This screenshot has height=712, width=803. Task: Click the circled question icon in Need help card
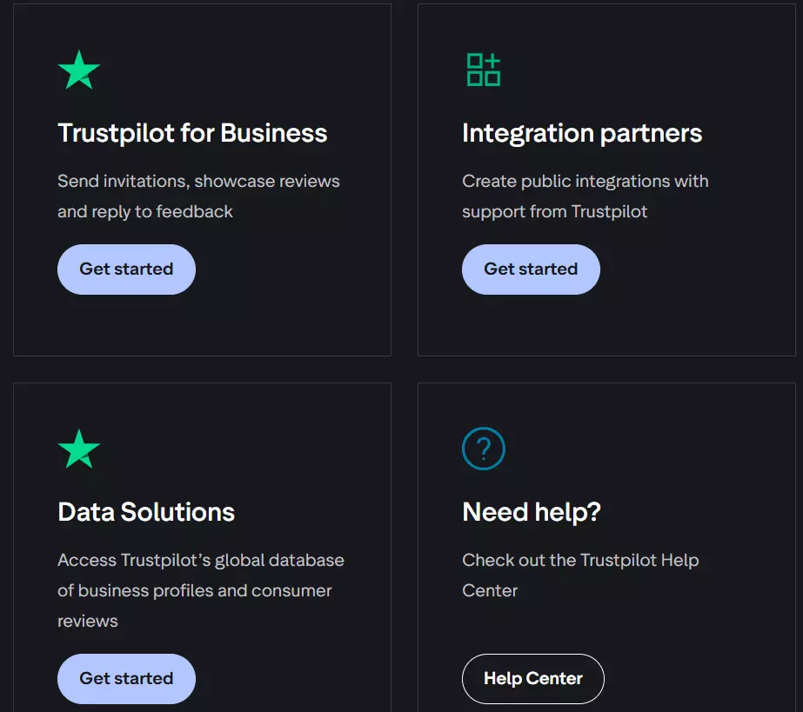pos(484,449)
